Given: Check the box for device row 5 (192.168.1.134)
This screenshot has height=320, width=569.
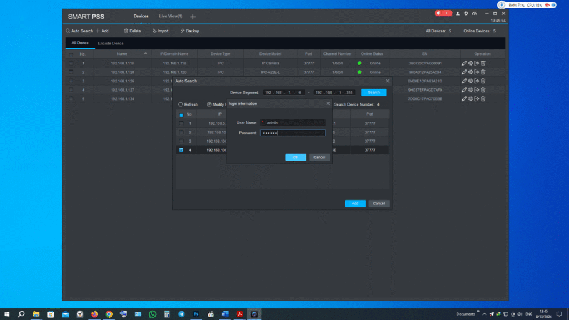Looking at the screenshot, I should [x=71, y=99].
